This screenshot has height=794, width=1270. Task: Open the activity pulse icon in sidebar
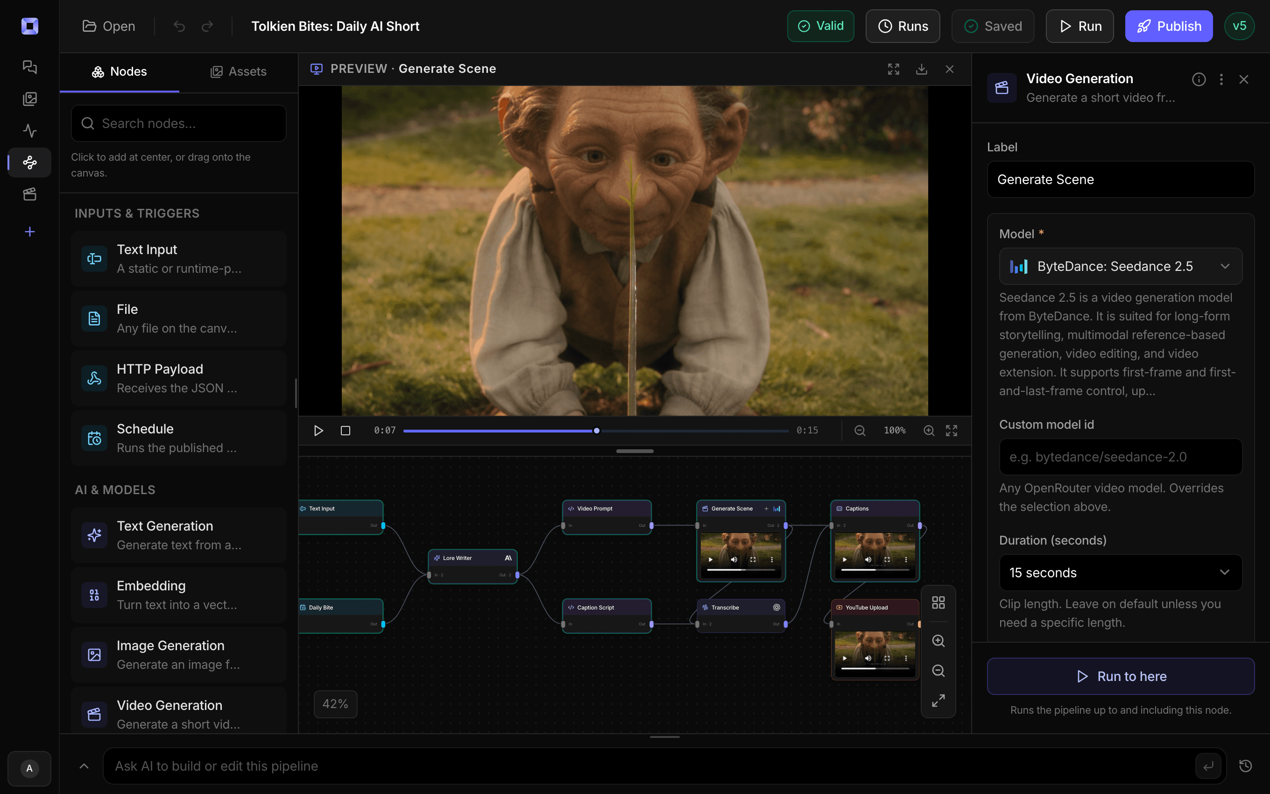tap(30, 131)
